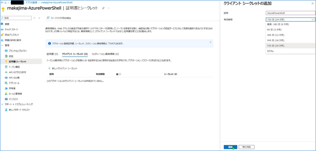
Task: Select the 推奨: 180 日 (6 か月) option
Action: click(x=290, y=24)
